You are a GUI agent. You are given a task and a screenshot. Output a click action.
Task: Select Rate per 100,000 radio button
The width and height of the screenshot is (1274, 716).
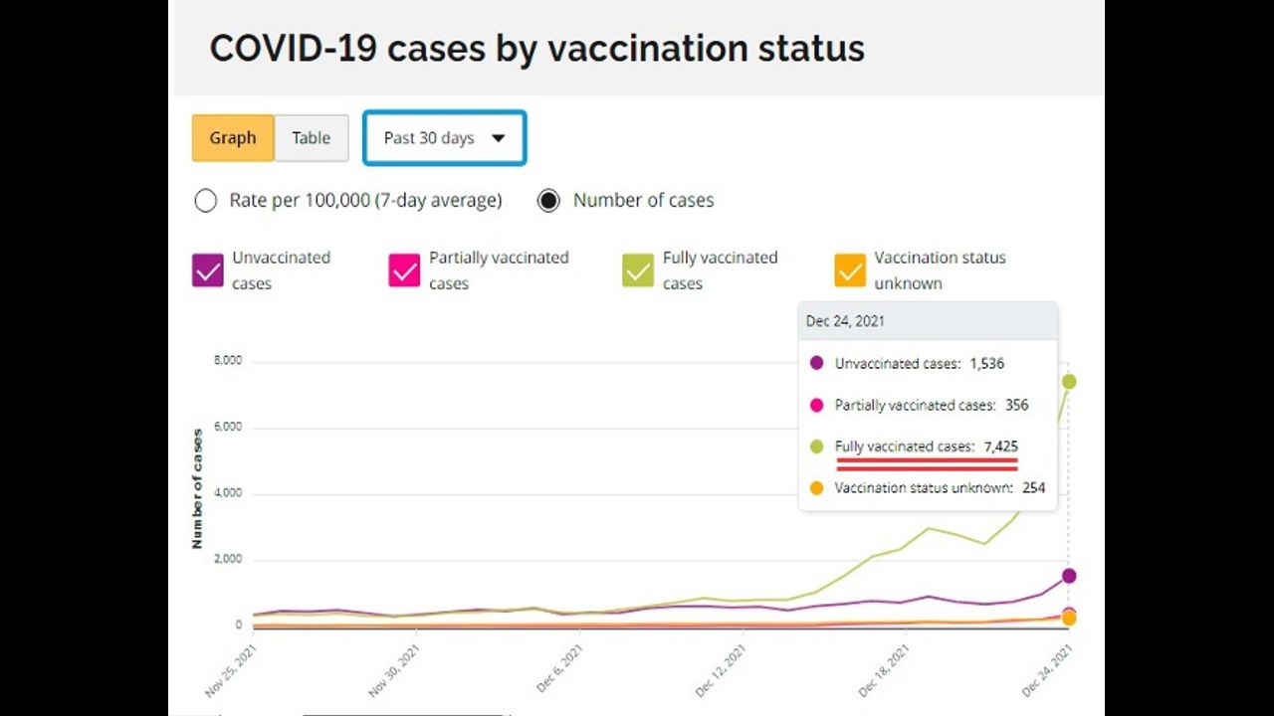click(206, 201)
